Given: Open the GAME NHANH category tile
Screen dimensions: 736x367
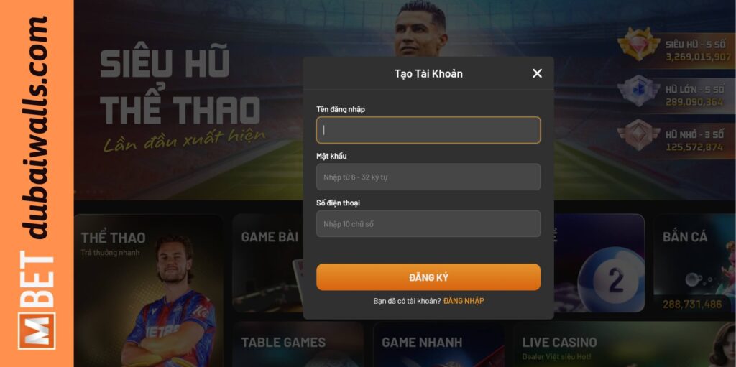Looking at the screenshot, I should coord(439,345).
